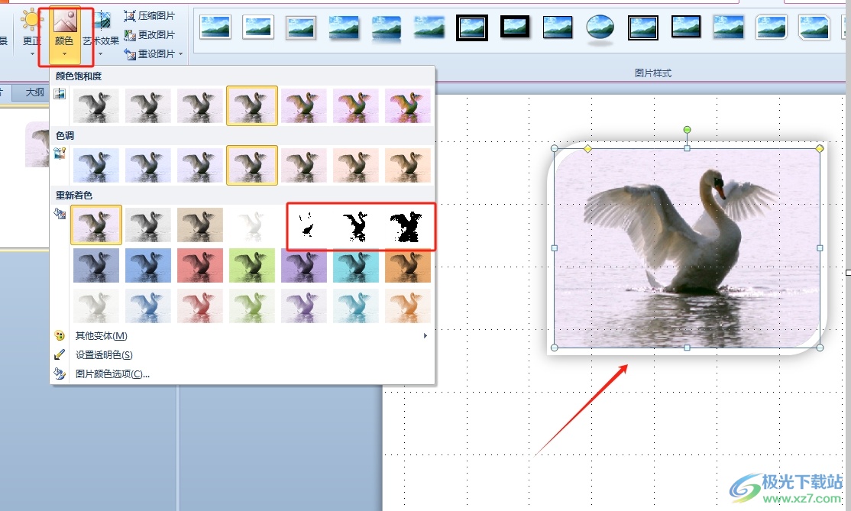Image resolution: width=851 pixels, height=511 pixels.
Task: Select first saturation preset (grayscale swan)
Action: [96, 105]
